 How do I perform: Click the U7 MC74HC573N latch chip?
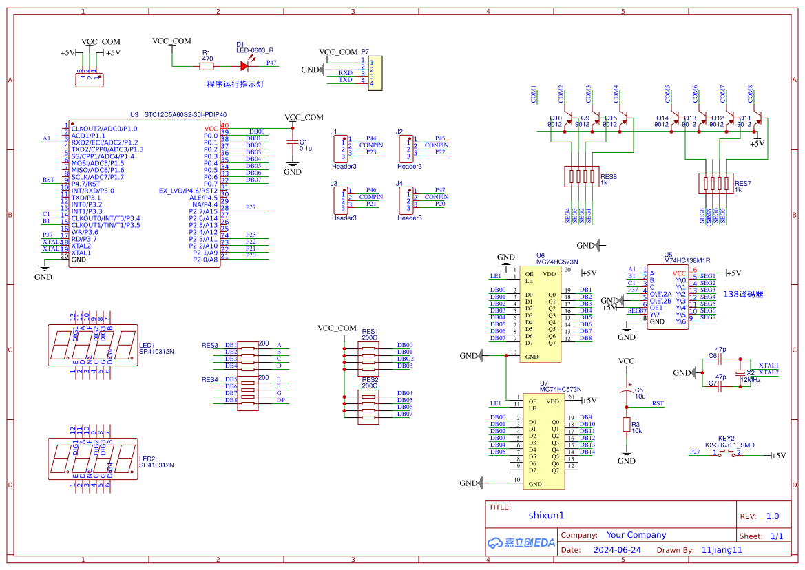click(x=541, y=441)
